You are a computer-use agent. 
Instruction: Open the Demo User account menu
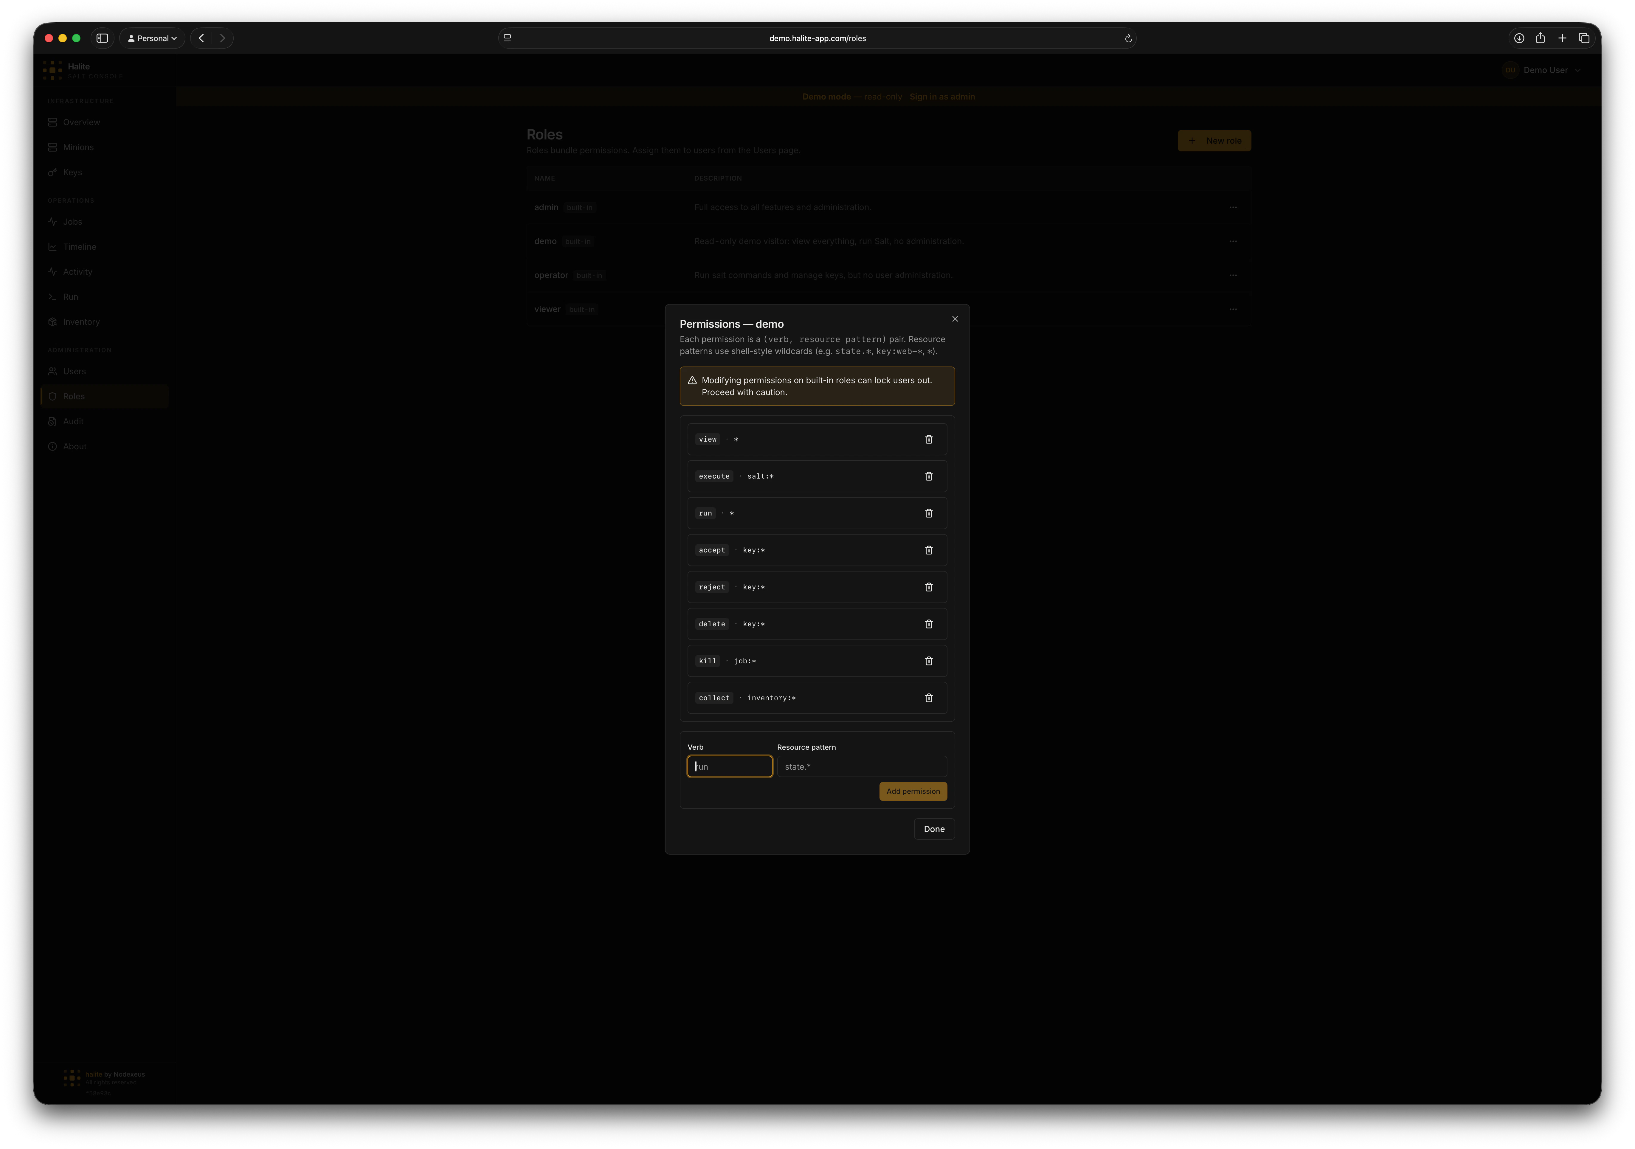tap(1542, 71)
